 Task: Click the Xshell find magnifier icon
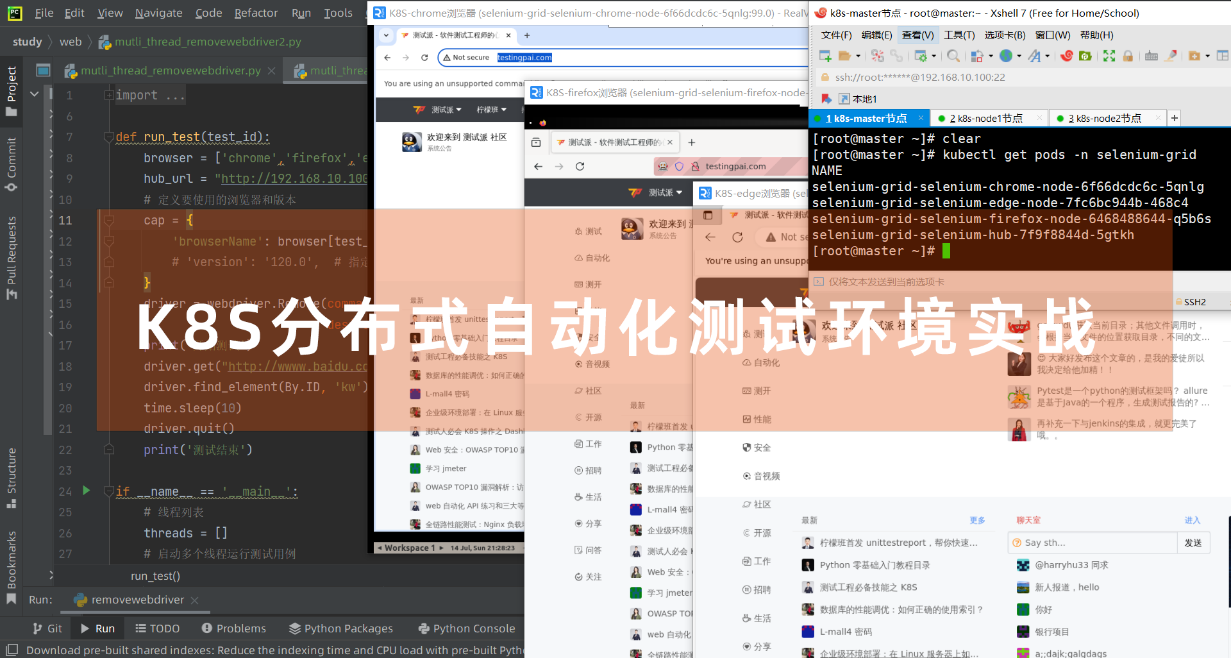[953, 56]
